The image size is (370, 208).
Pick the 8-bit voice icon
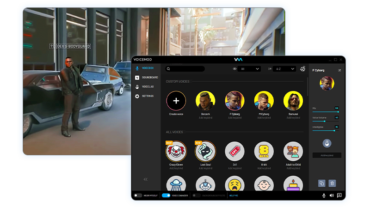tap(264, 152)
